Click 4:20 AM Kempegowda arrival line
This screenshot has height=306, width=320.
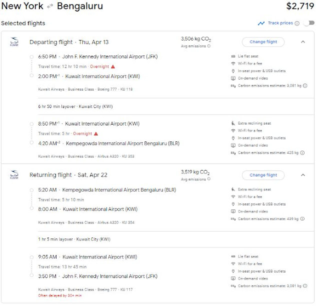[109, 143]
